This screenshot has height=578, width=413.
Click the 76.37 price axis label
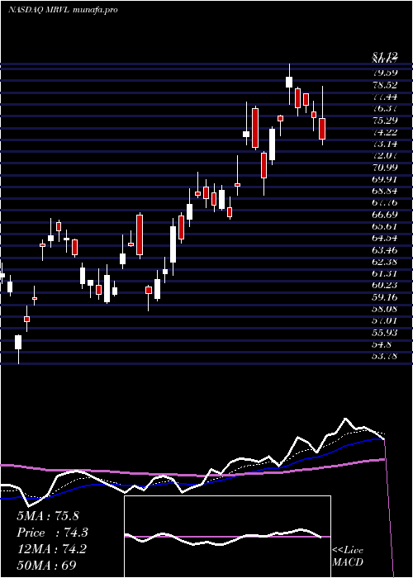385,109
